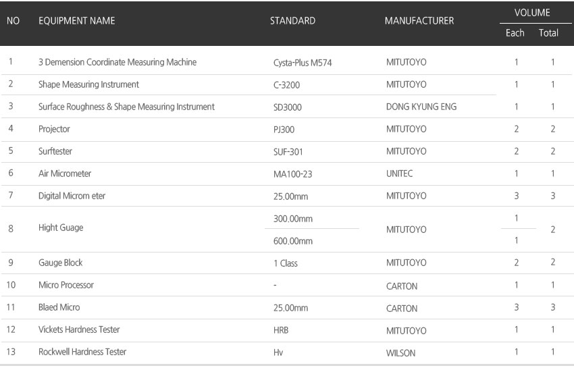Click the 1 Class standard cell
The image size is (574, 370).
point(285,263)
